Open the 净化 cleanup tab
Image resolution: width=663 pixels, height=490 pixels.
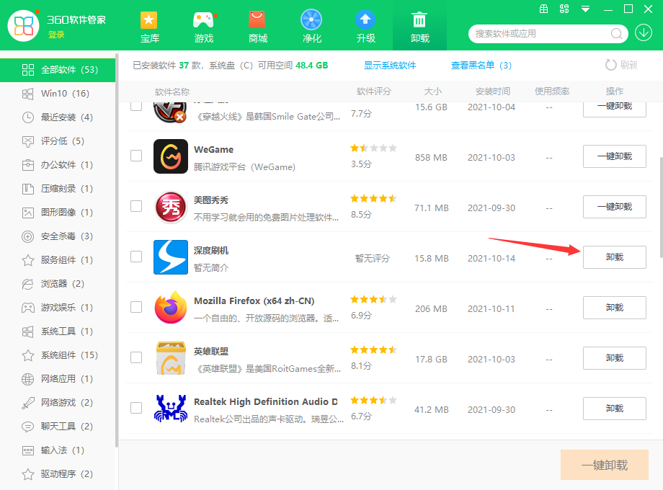click(311, 27)
